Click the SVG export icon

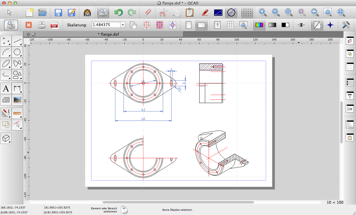tap(87, 12)
